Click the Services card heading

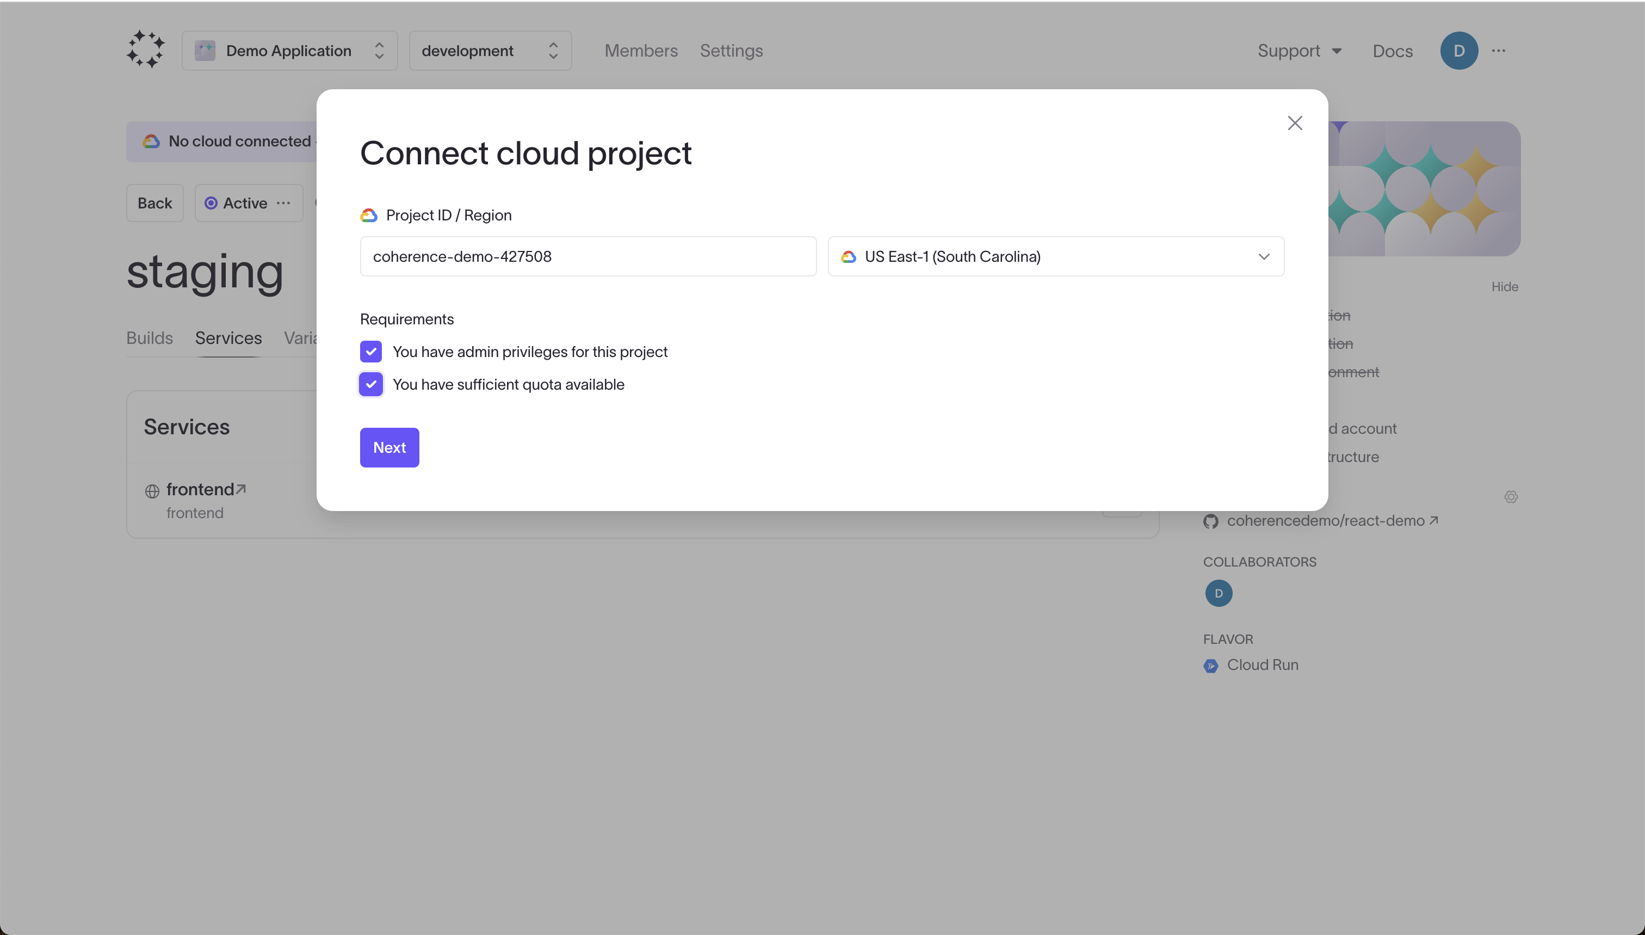(x=187, y=427)
